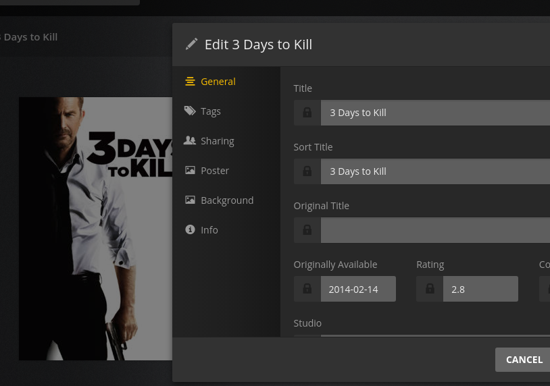Viewport: 550px width, 386px height.
Task: Click the 'Rating' label
Action: pyautogui.click(x=430, y=265)
